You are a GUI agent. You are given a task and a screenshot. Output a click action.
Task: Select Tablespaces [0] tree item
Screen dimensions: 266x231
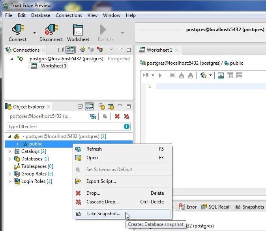(34, 166)
